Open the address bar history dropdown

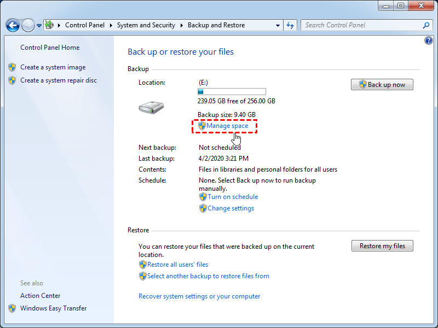coord(278,25)
